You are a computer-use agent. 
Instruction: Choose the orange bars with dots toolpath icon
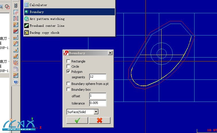(x=16, y=44)
